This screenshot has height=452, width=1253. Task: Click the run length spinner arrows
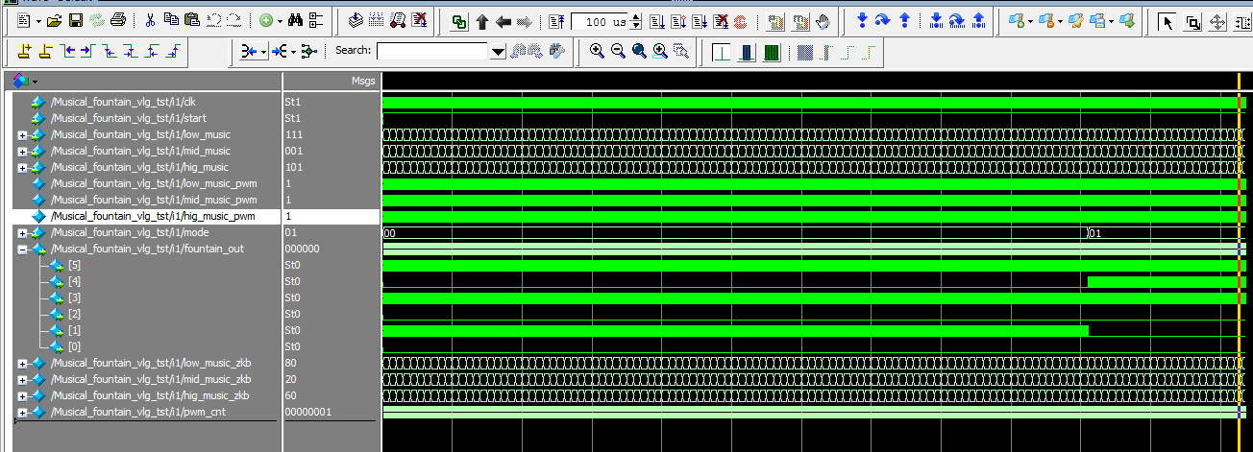coord(635,21)
